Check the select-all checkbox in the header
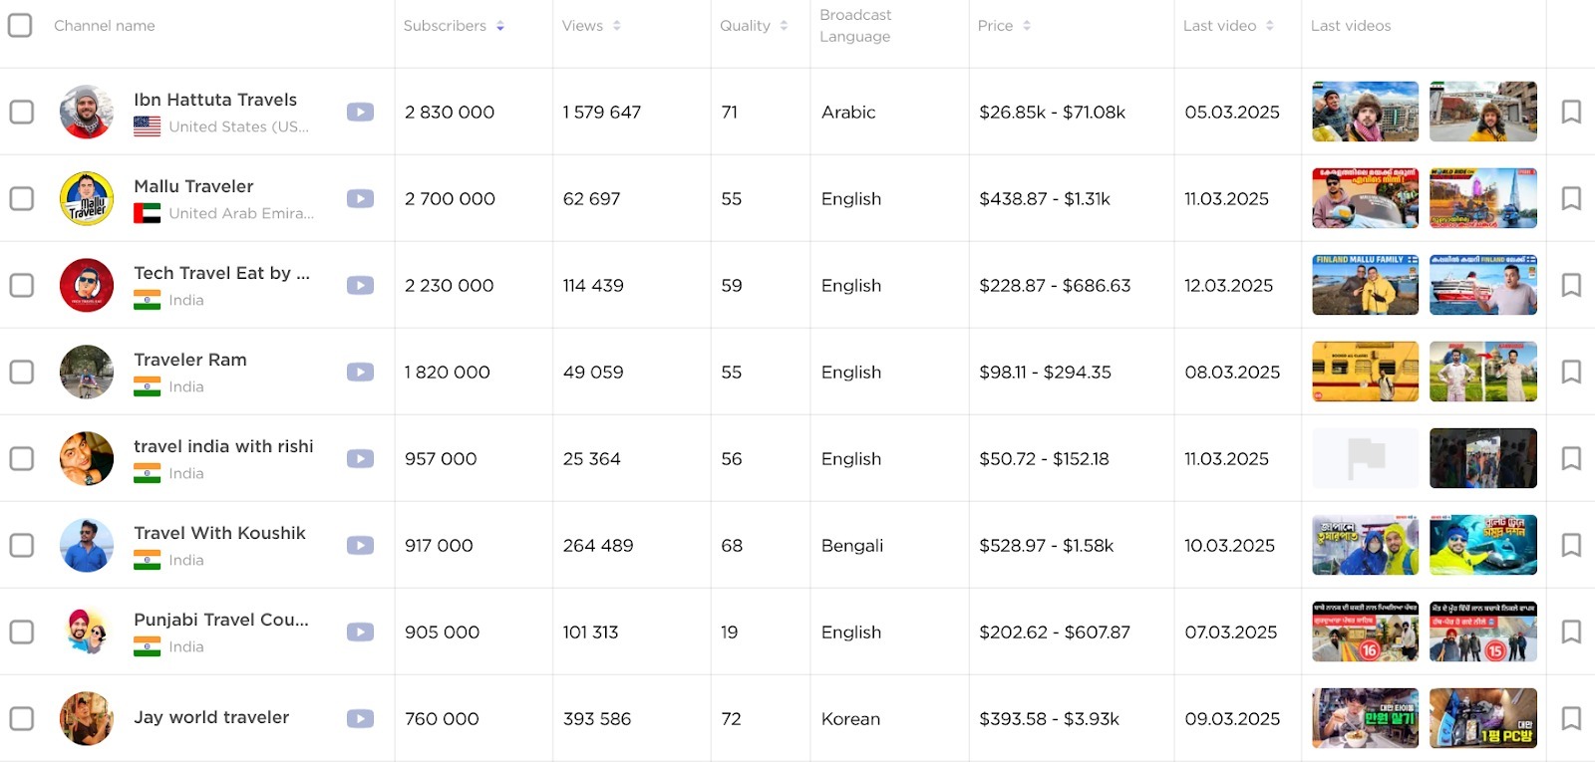Viewport: 1595px width, 762px height. pyautogui.click(x=20, y=25)
